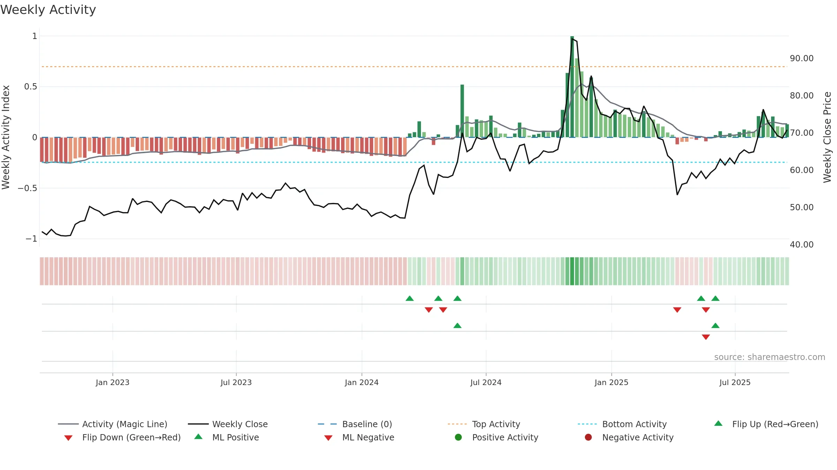Click the dark red circle icon beside Negative Activity
837x470 pixels.
click(588, 437)
